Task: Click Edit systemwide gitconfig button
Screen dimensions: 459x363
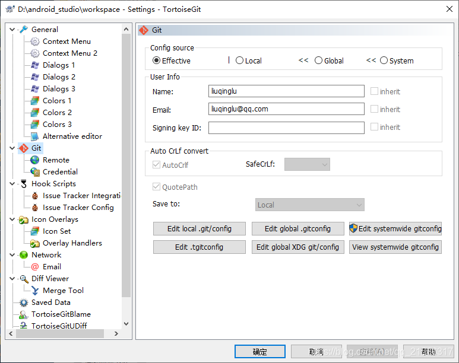Action: click(x=395, y=229)
